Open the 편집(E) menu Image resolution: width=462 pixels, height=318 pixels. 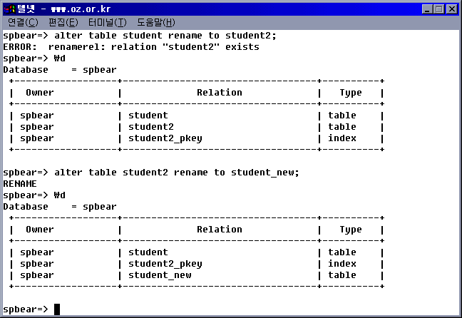[x=63, y=23]
